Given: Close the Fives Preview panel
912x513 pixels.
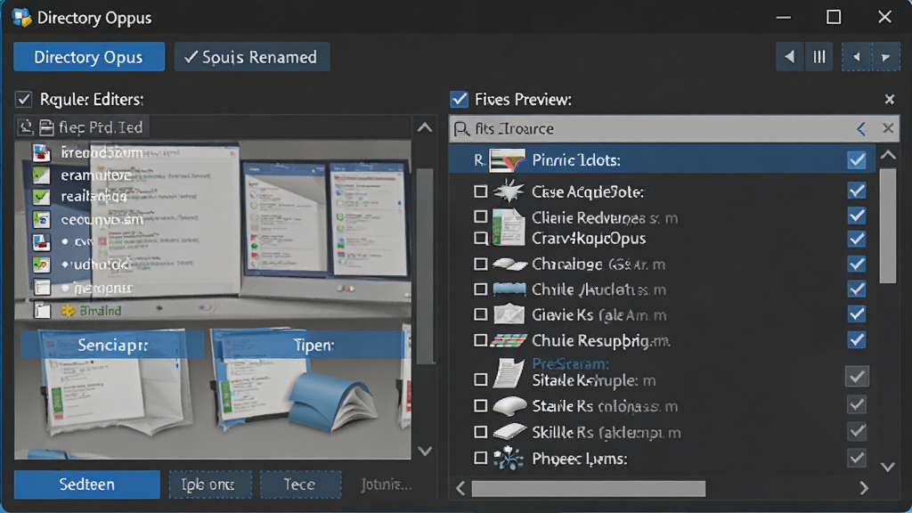Looking at the screenshot, I should (890, 100).
